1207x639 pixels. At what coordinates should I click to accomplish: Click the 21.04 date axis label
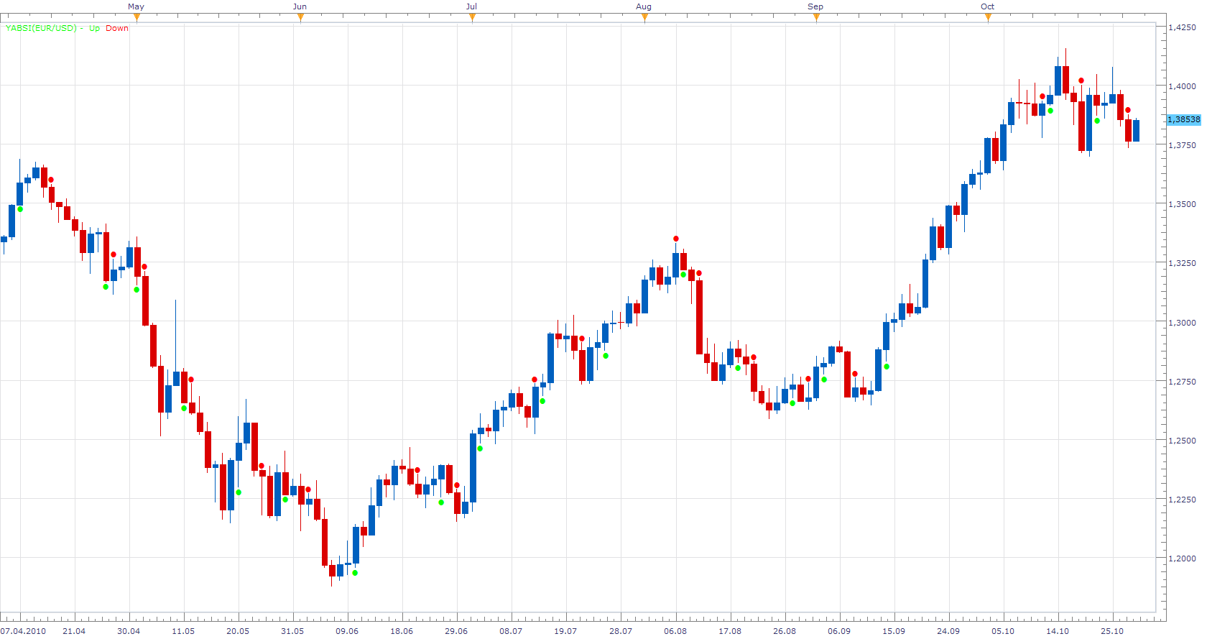(74, 631)
